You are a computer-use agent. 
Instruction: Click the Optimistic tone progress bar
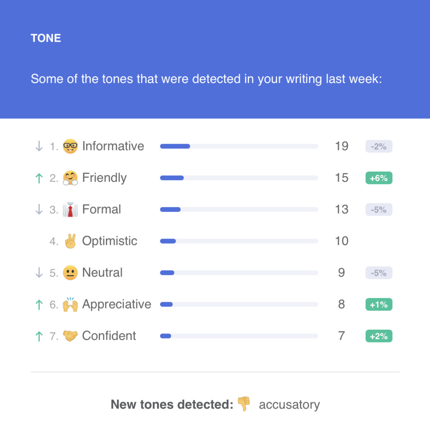[x=239, y=241]
